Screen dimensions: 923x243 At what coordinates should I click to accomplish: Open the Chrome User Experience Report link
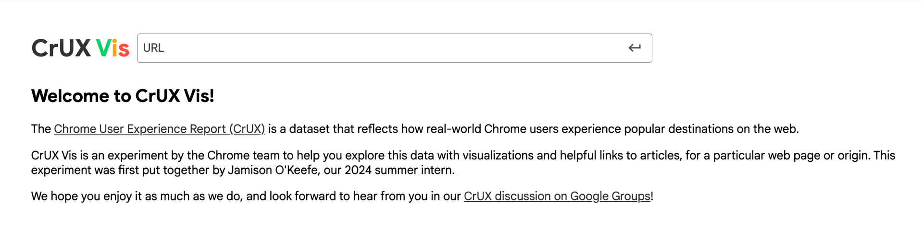click(x=159, y=129)
